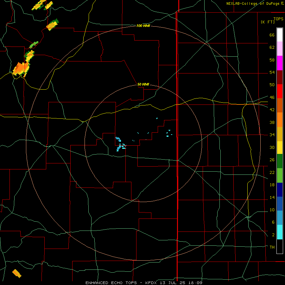Screen dimensions: 285x285
Task: Click the "18:09" time stamp
Action: [195, 283]
